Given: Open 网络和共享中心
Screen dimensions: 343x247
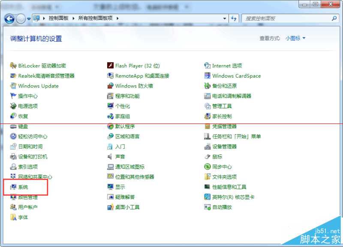Looking at the screenshot, I should 34,177.
